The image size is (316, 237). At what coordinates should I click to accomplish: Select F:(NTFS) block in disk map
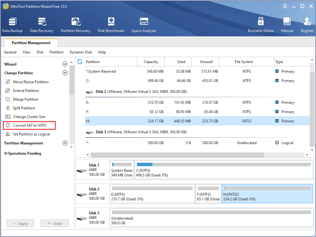point(208,194)
